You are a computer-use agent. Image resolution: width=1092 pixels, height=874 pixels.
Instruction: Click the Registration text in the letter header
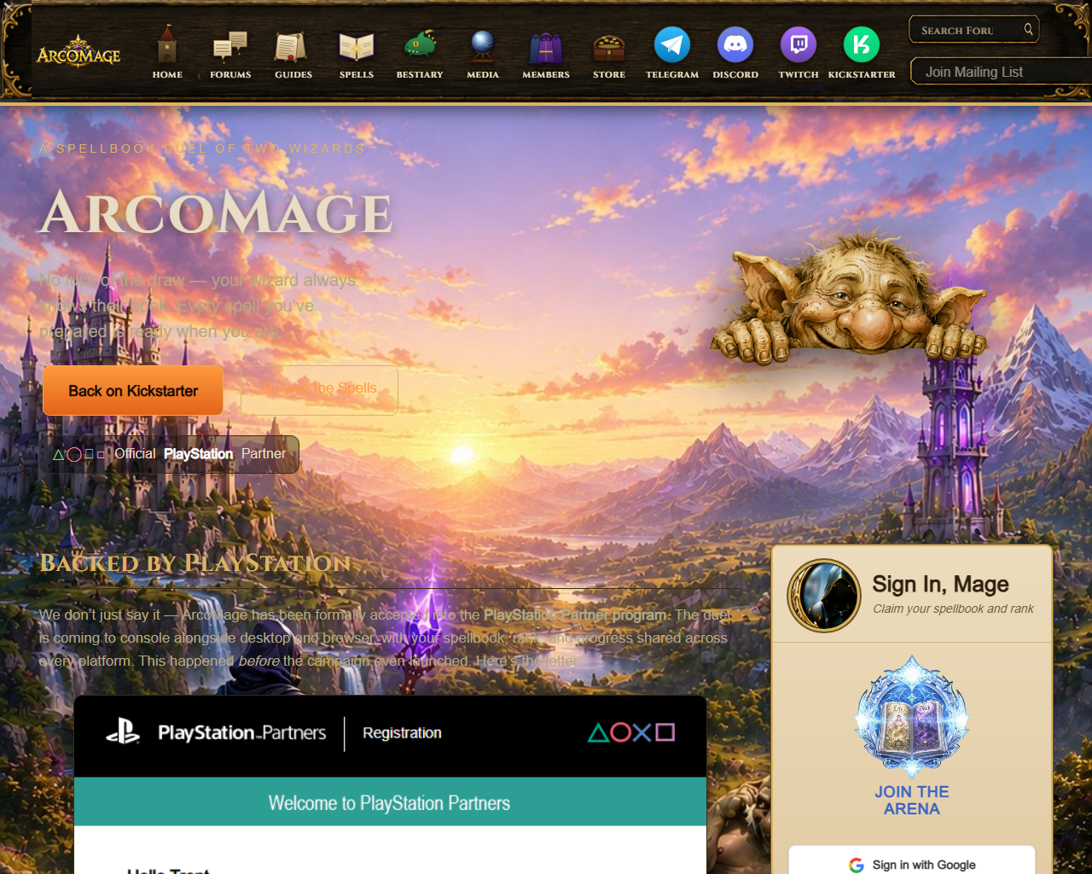(x=402, y=733)
